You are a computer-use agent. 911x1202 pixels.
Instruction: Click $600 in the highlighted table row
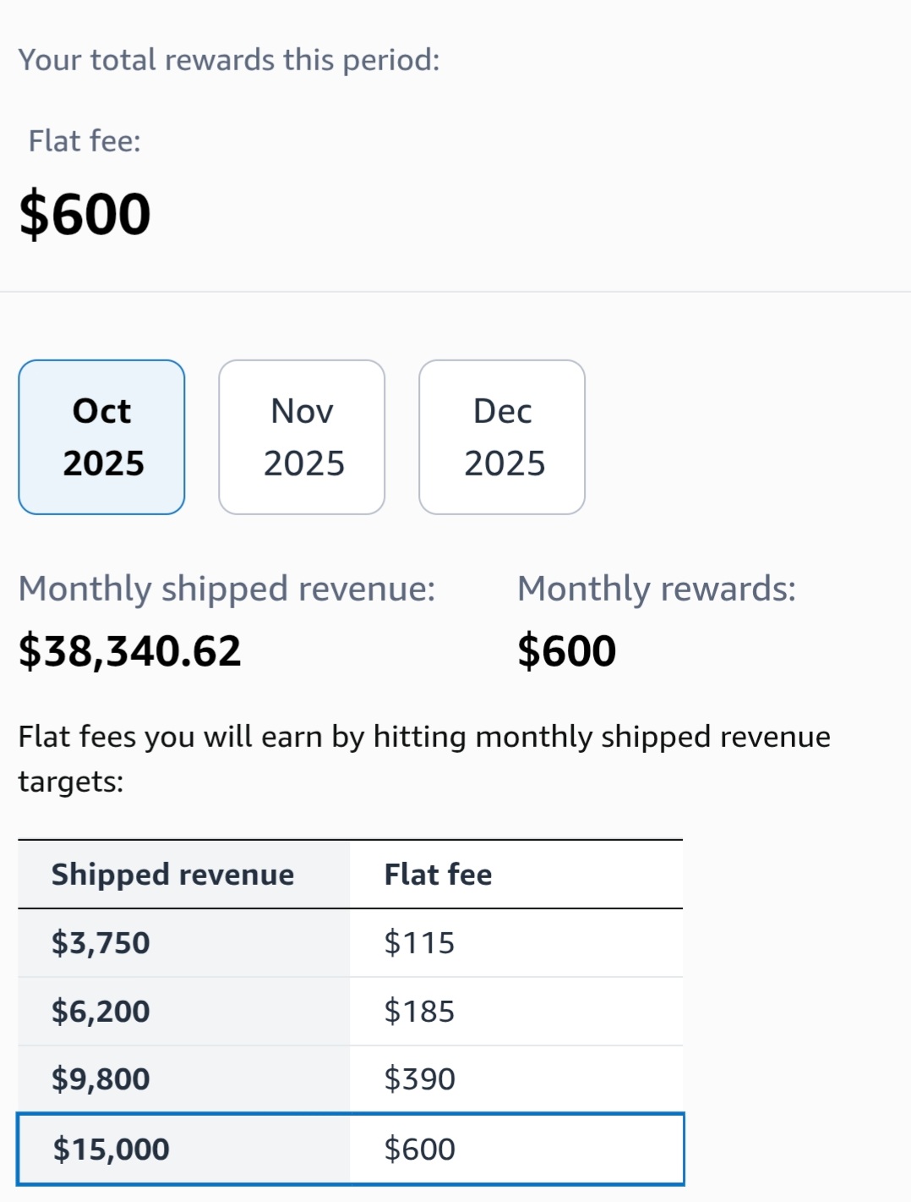[419, 1150]
